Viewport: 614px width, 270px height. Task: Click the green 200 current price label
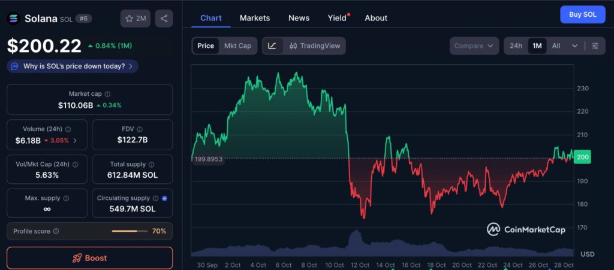click(582, 157)
